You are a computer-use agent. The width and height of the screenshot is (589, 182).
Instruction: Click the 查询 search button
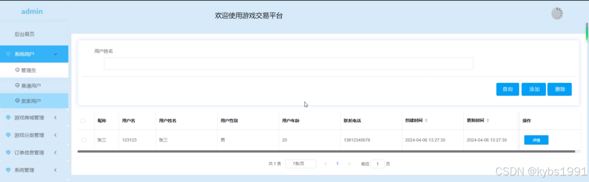(x=508, y=89)
